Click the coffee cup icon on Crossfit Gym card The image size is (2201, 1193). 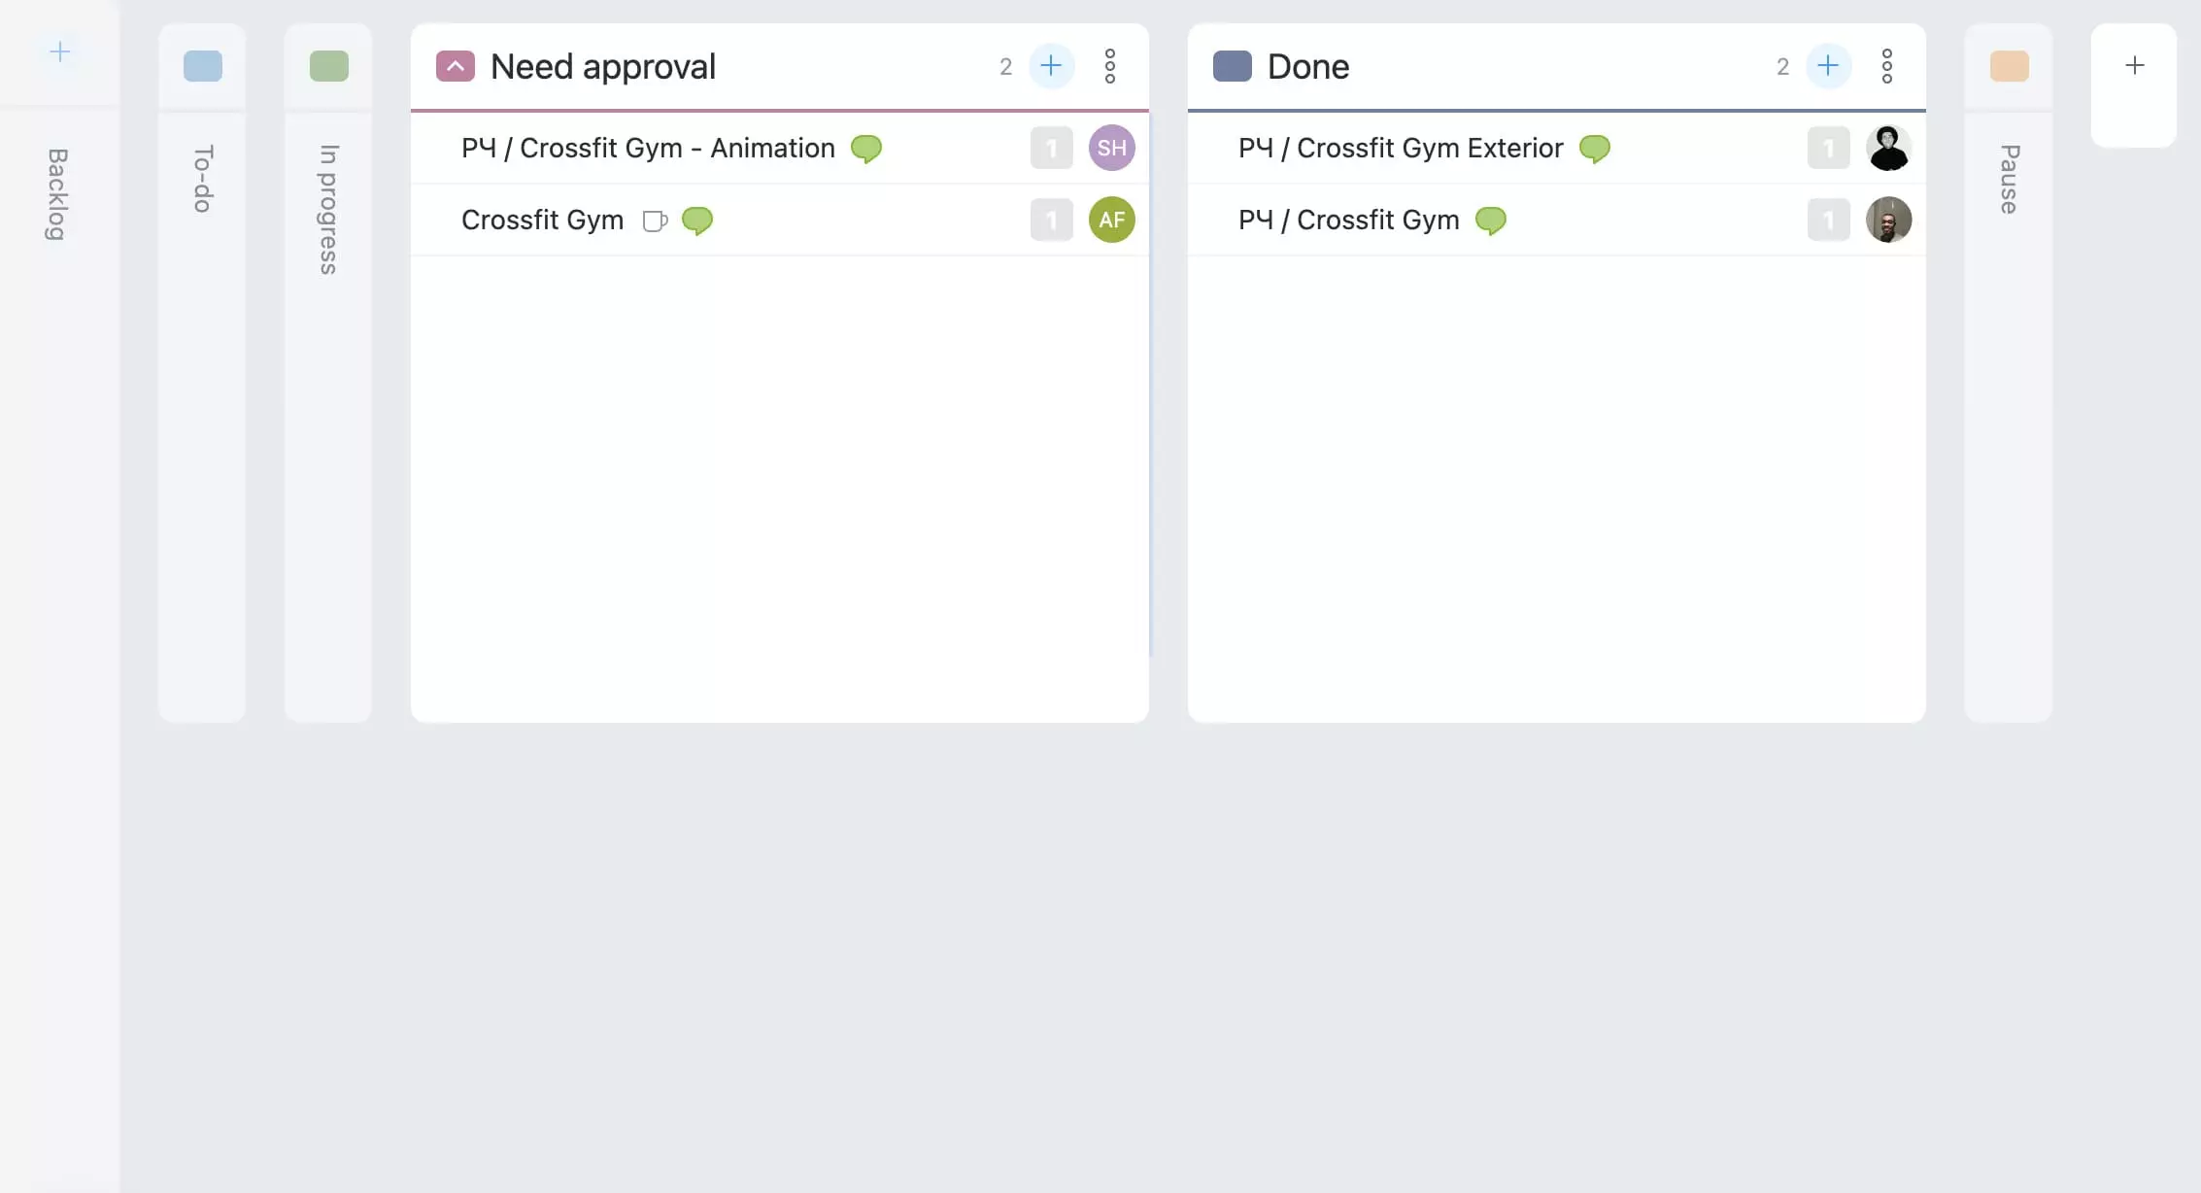[656, 222]
